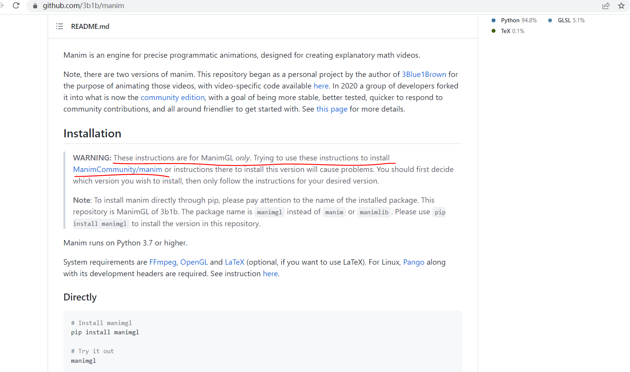The image size is (630, 372).
Task: Follow 'here' link after See instruction
Action: point(270,274)
